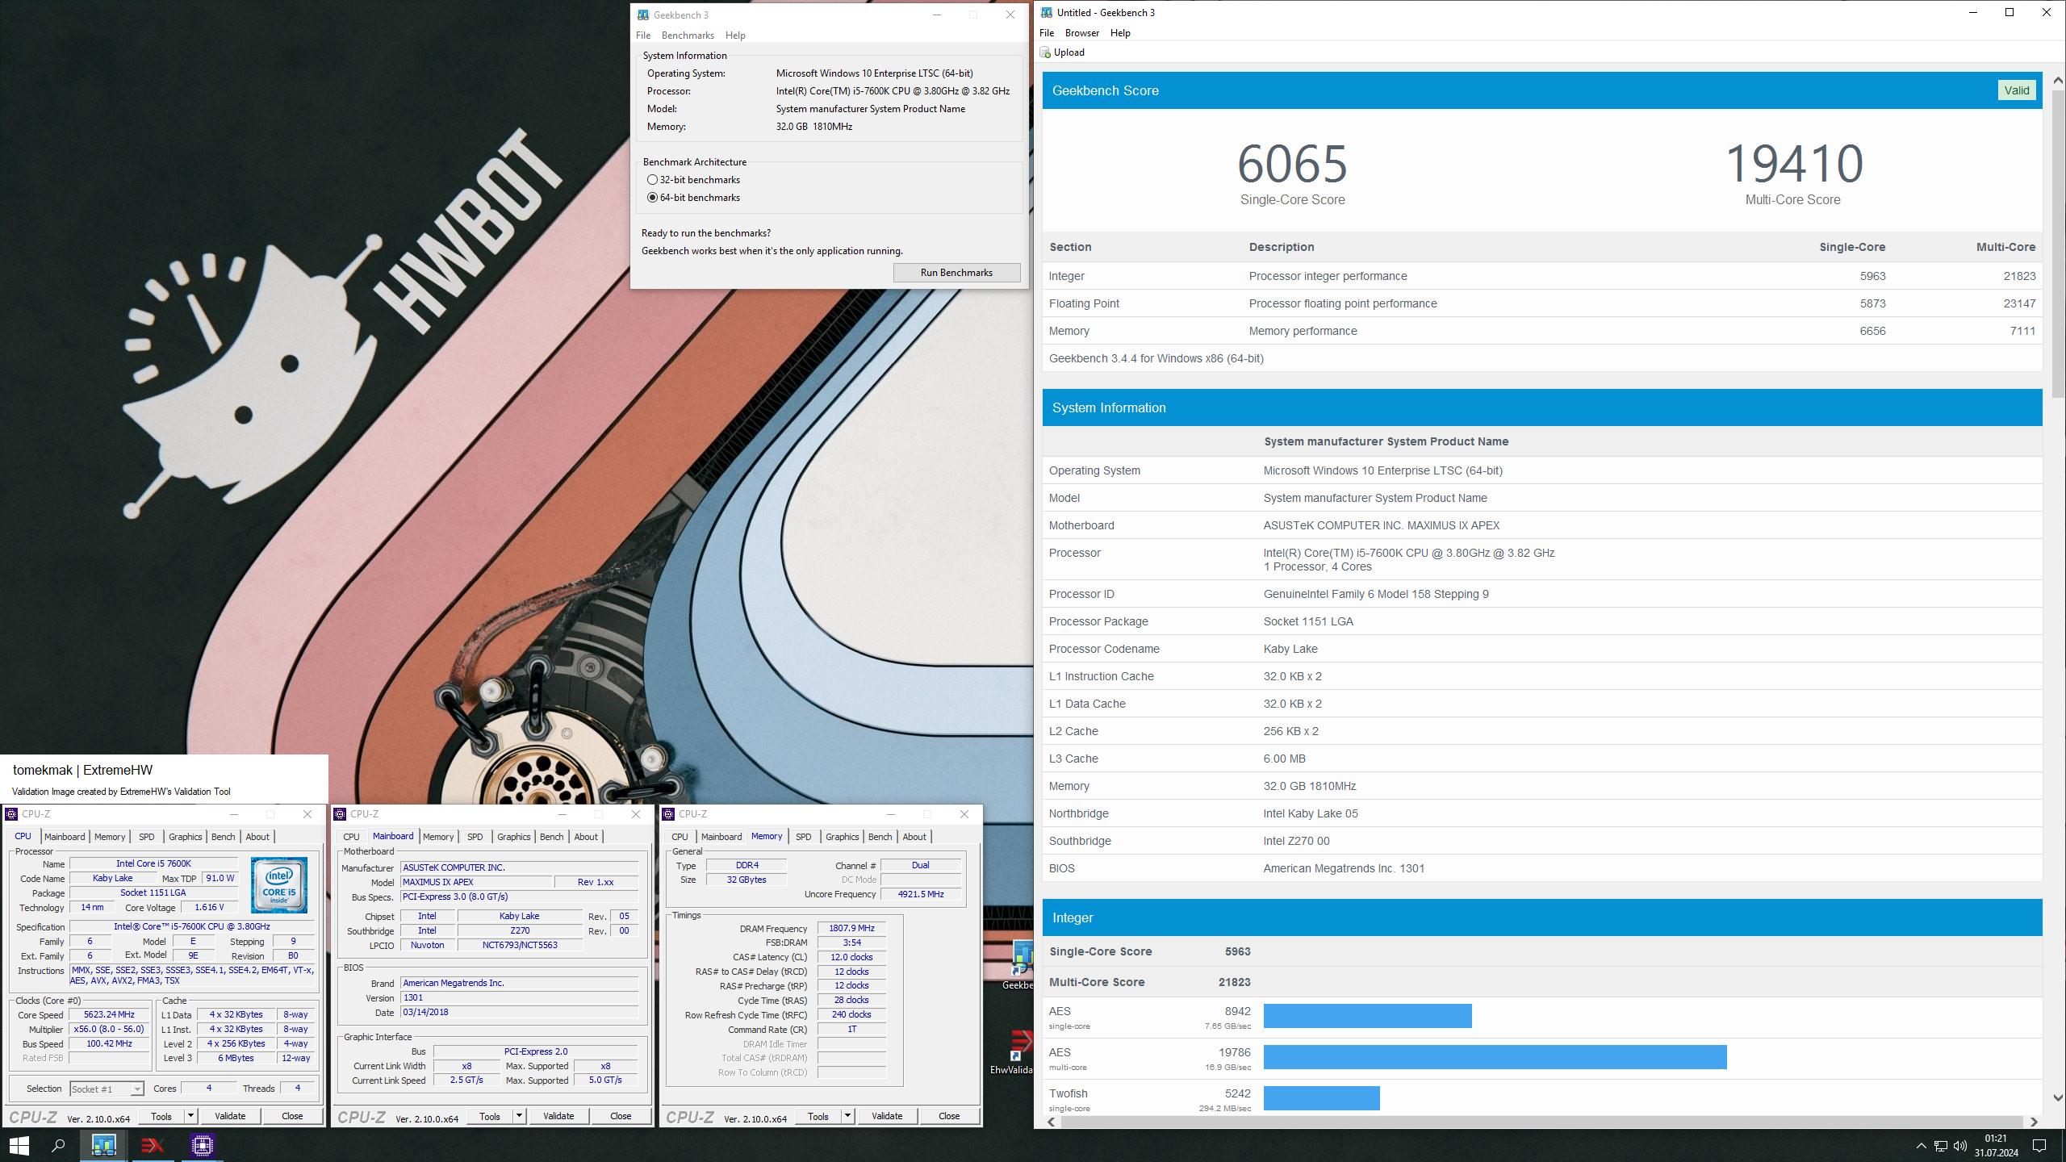Viewport: 2066px width, 1162px height.
Task: Click the AES multi-core result bar
Action: [x=1495, y=1057]
